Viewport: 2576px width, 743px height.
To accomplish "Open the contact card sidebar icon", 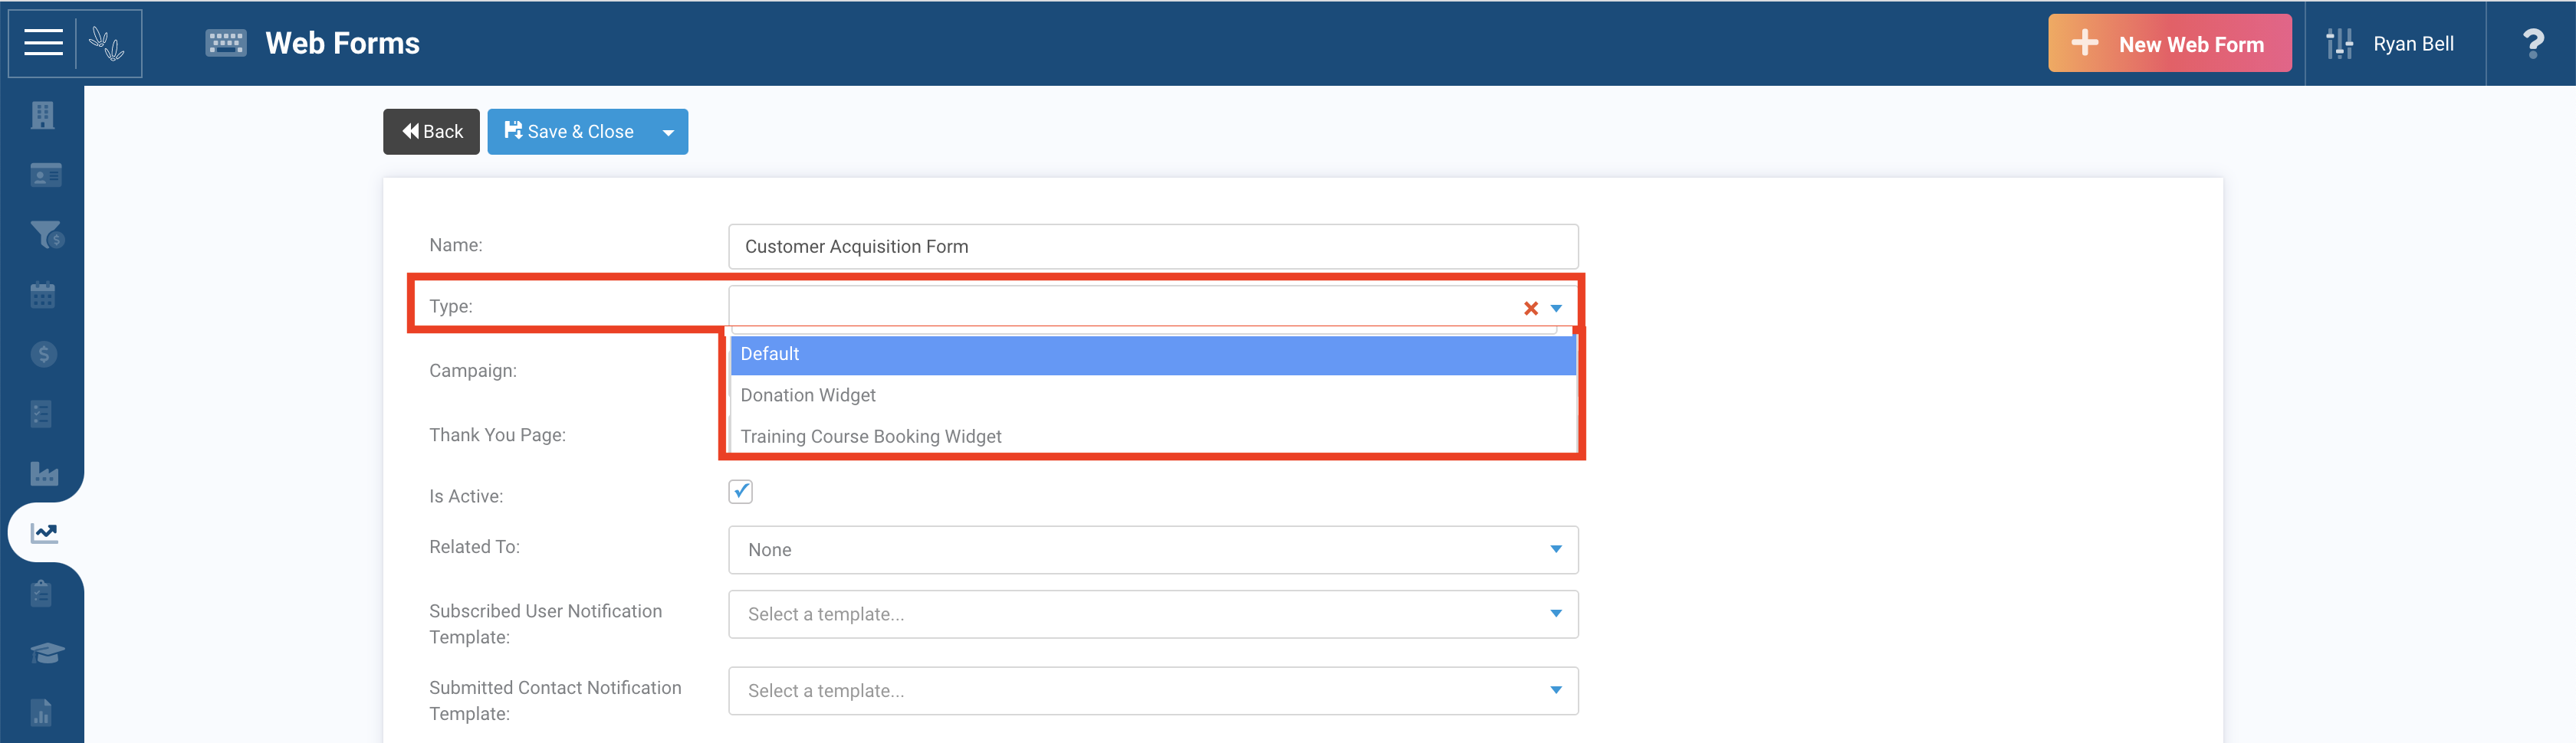I will [x=45, y=175].
